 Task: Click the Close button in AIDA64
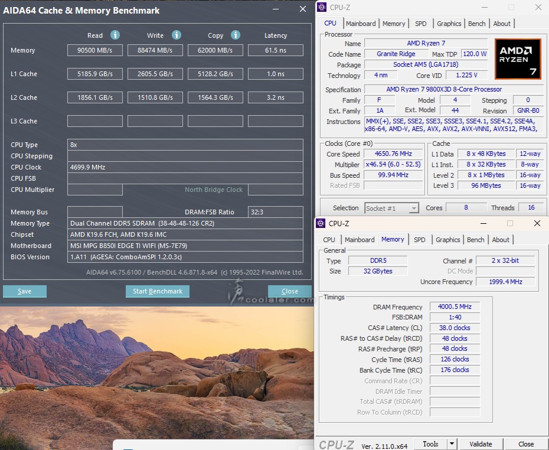290,291
